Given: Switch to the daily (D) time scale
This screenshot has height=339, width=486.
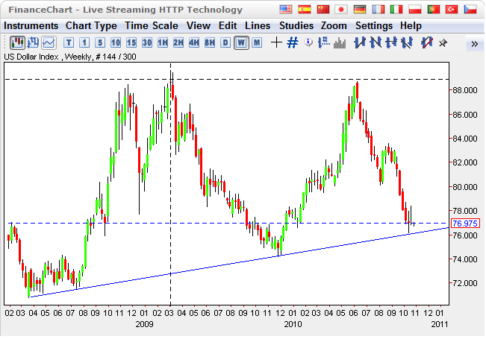Looking at the screenshot, I should pos(225,42).
